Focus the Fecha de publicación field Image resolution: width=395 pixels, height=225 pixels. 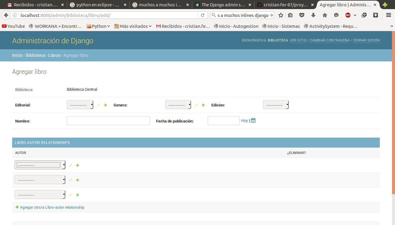[223, 121]
